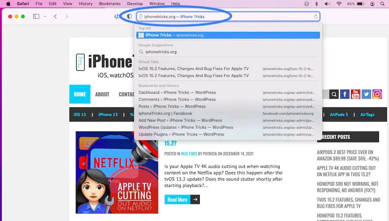389x221 pixels.
Task: Open Comments iPhone Tricks WordPress history item
Action: point(228,99)
